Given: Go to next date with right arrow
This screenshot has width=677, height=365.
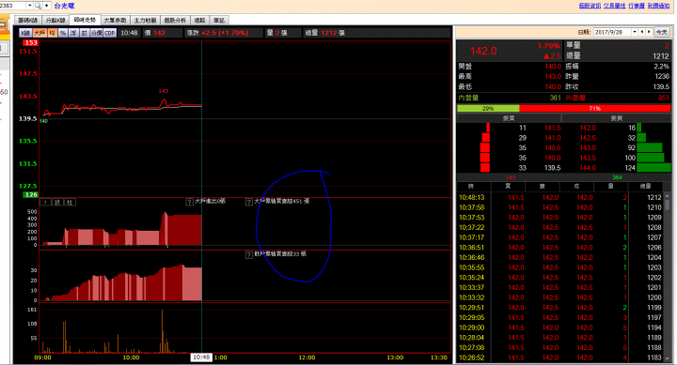Looking at the screenshot, I should (649, 32).
